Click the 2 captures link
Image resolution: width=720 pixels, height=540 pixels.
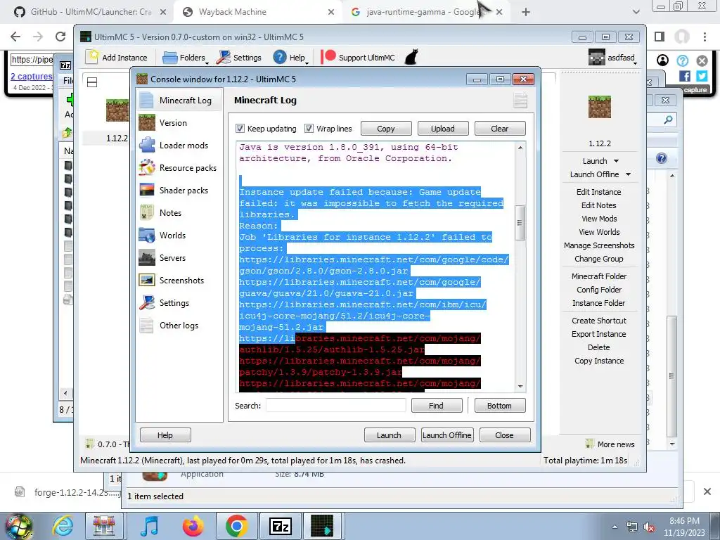tap(31, 76)
